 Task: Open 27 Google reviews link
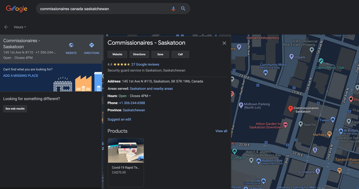145,64
